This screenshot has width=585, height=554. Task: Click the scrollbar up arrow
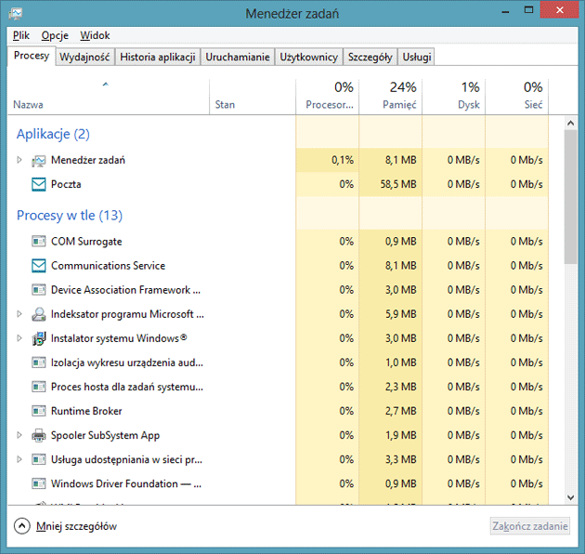570,123
